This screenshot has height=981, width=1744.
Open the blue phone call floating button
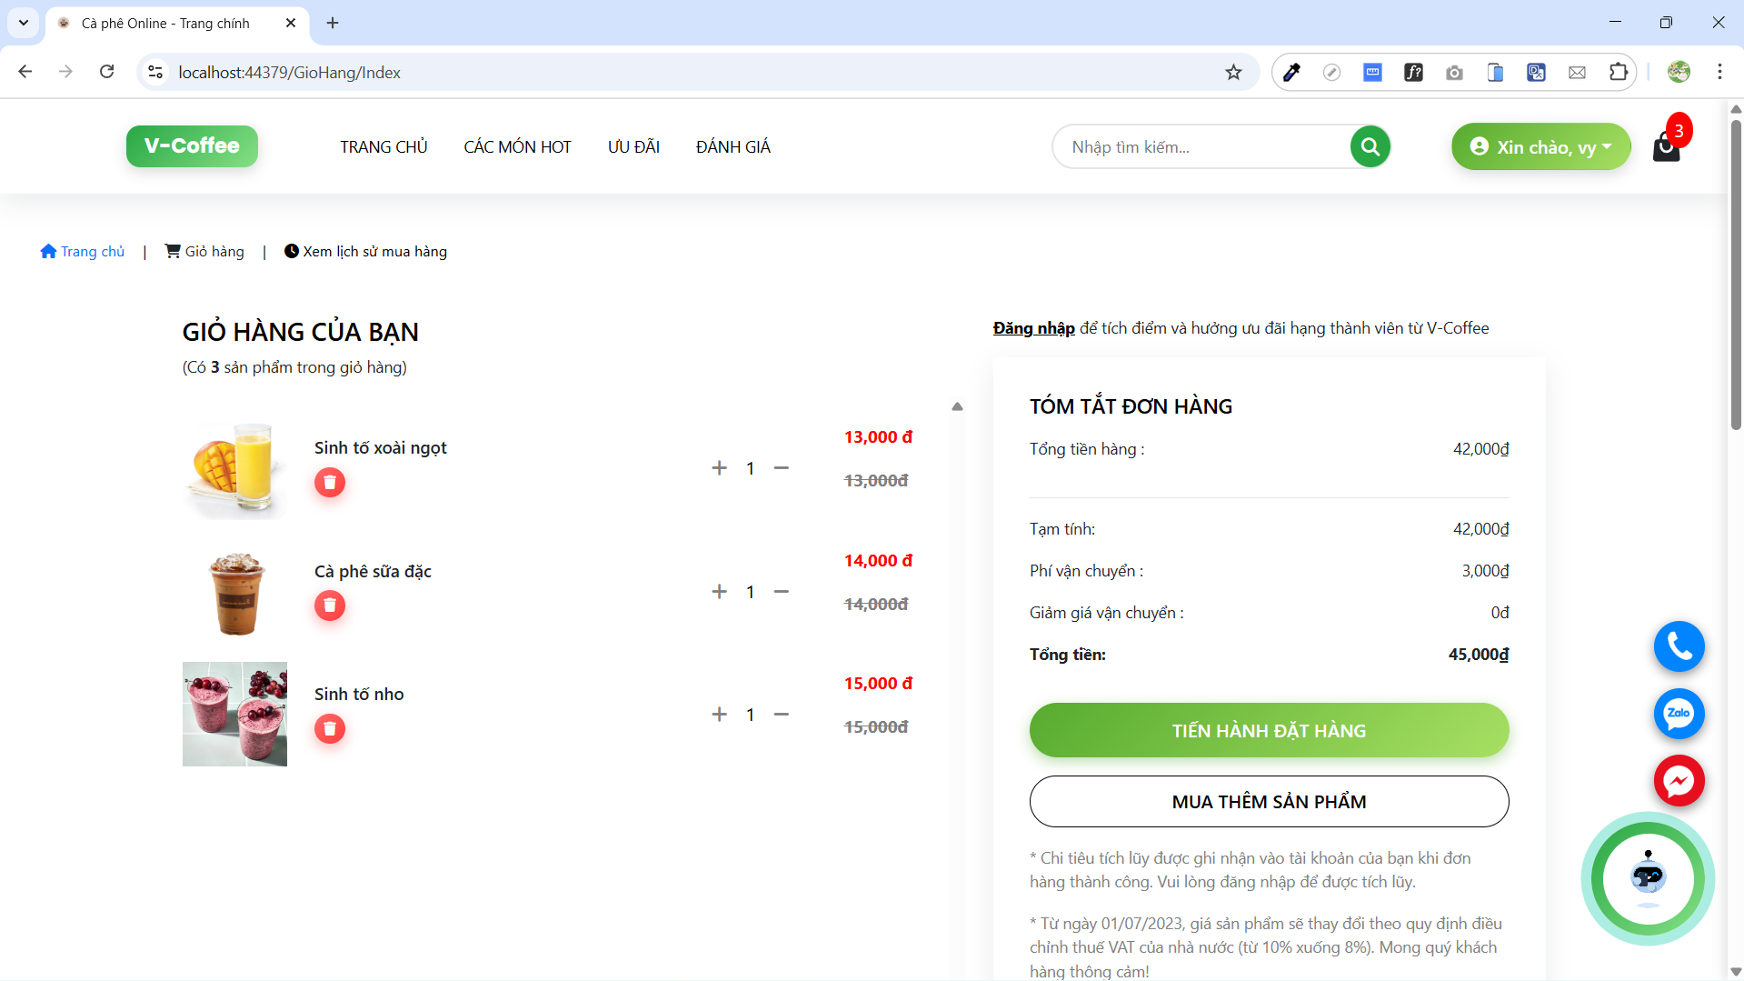coord(1679,646)
